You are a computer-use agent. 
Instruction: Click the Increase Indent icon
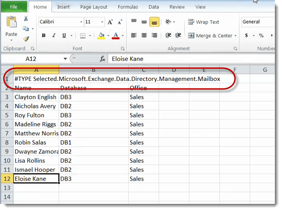178,35
